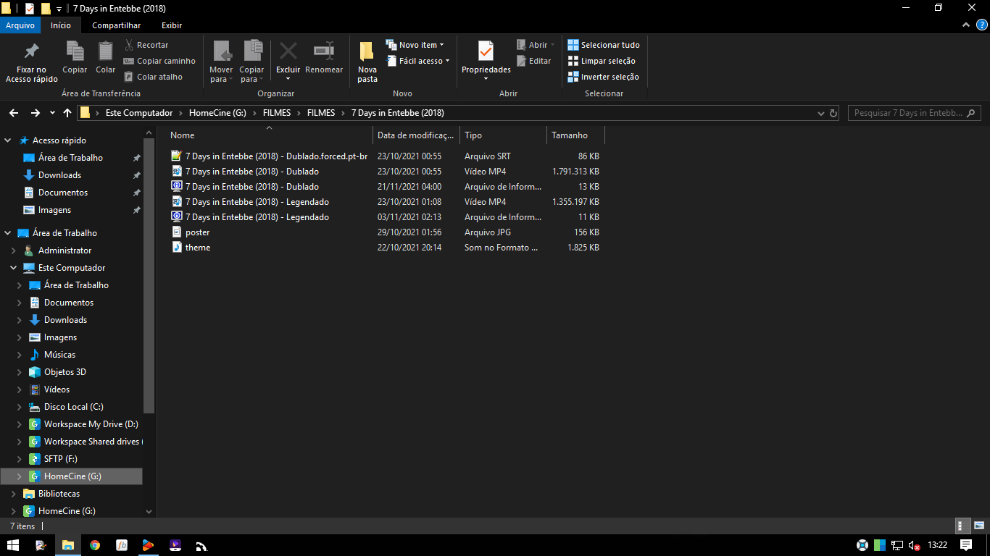Click the muted volume tray icon
The width and height of the screenshot is (990, 556).
[915, 545]
